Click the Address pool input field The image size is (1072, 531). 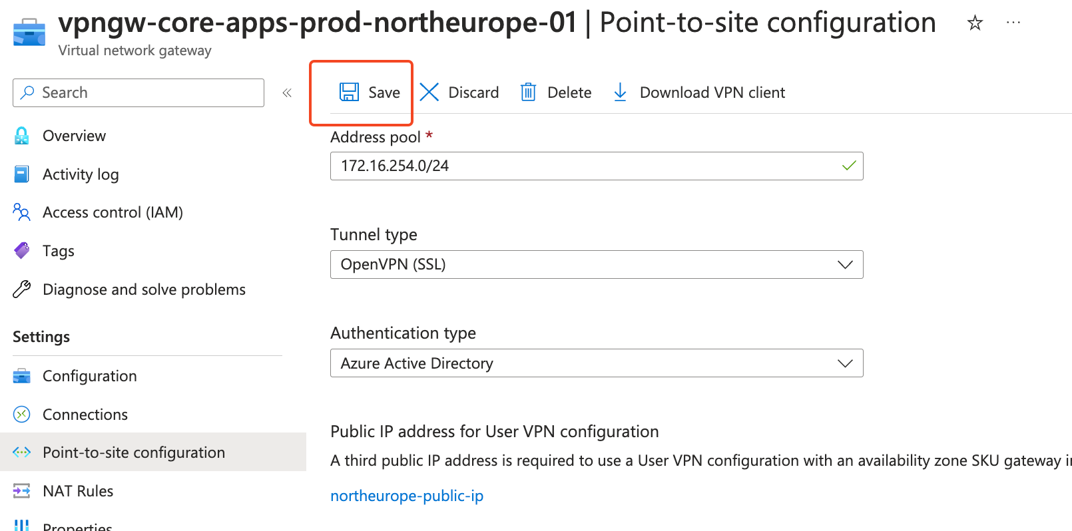tap(597, 166)
